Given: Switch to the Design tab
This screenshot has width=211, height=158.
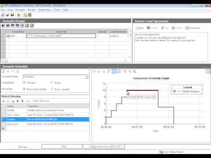Looking at the screenshot, I should [23, 147].
